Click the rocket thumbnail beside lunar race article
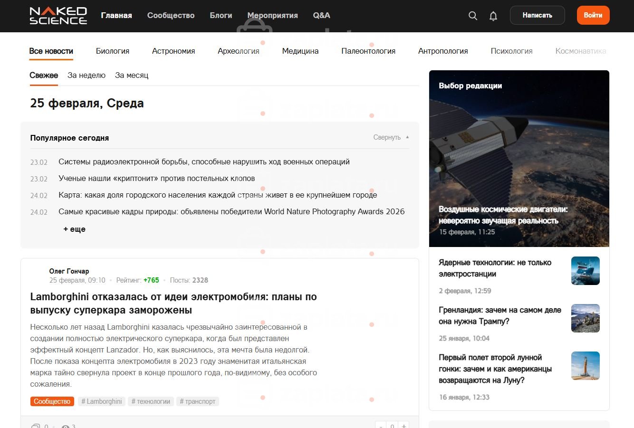This screenshot has width=634, height=428. pyautogui.click(x=586, y=366)
